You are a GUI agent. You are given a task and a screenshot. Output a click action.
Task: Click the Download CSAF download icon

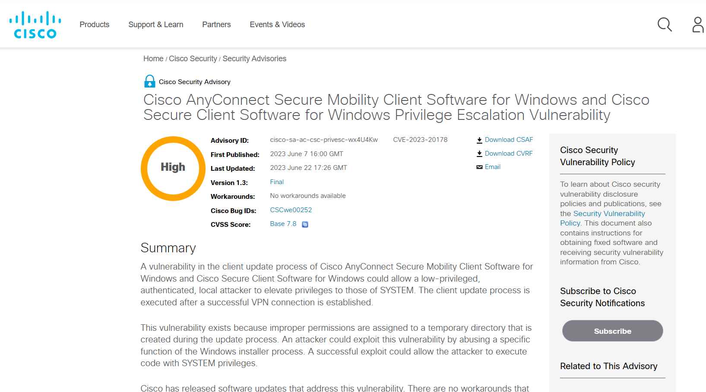479,139
